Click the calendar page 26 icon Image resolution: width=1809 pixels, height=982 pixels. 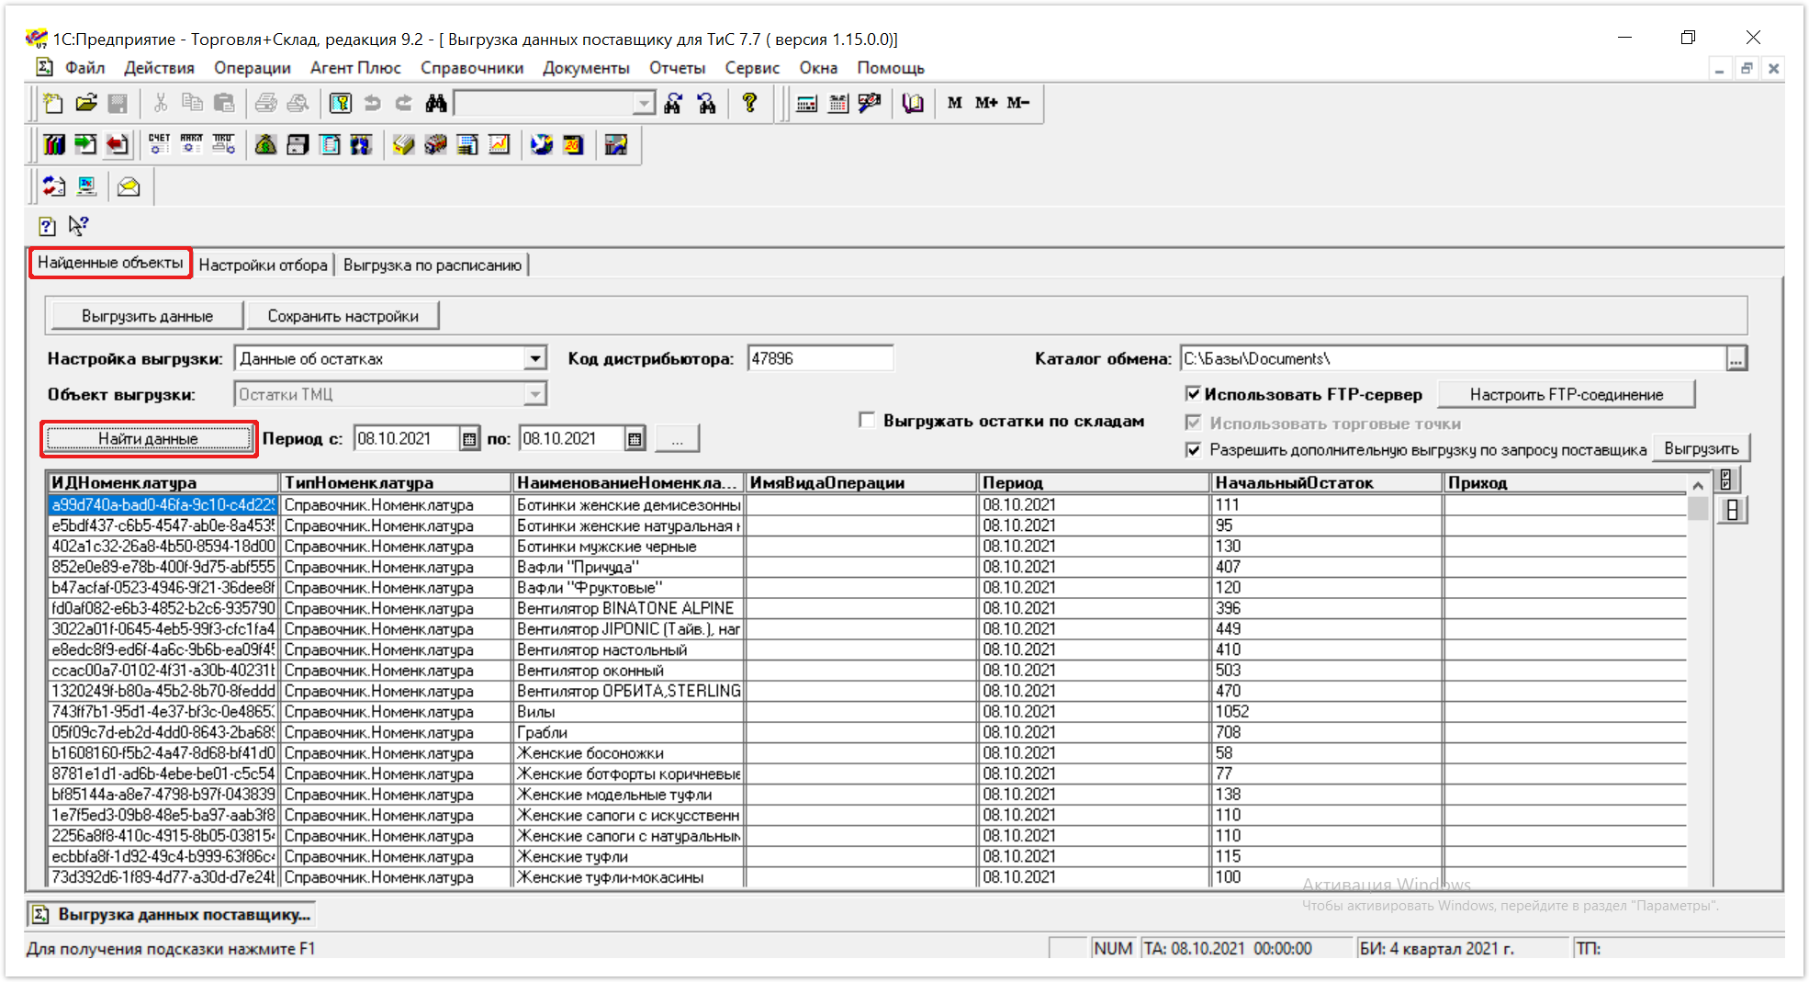573,144
